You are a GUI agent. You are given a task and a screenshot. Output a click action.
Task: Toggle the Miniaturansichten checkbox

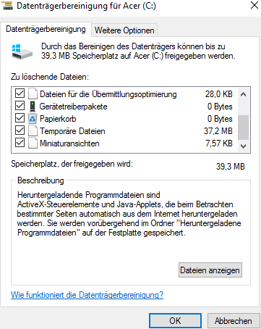pyautogui.click(x=20, y=143)
